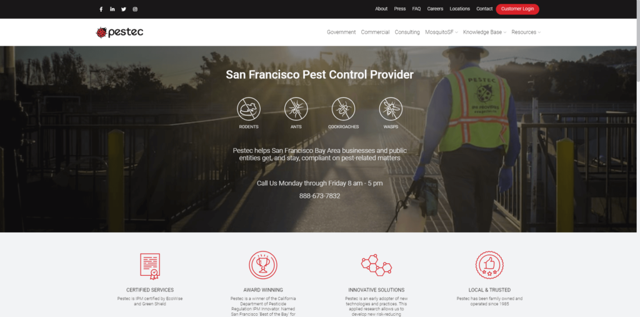640x317 pixels.
Task: Open the Instagram social icon
Action: click(135, 9)
